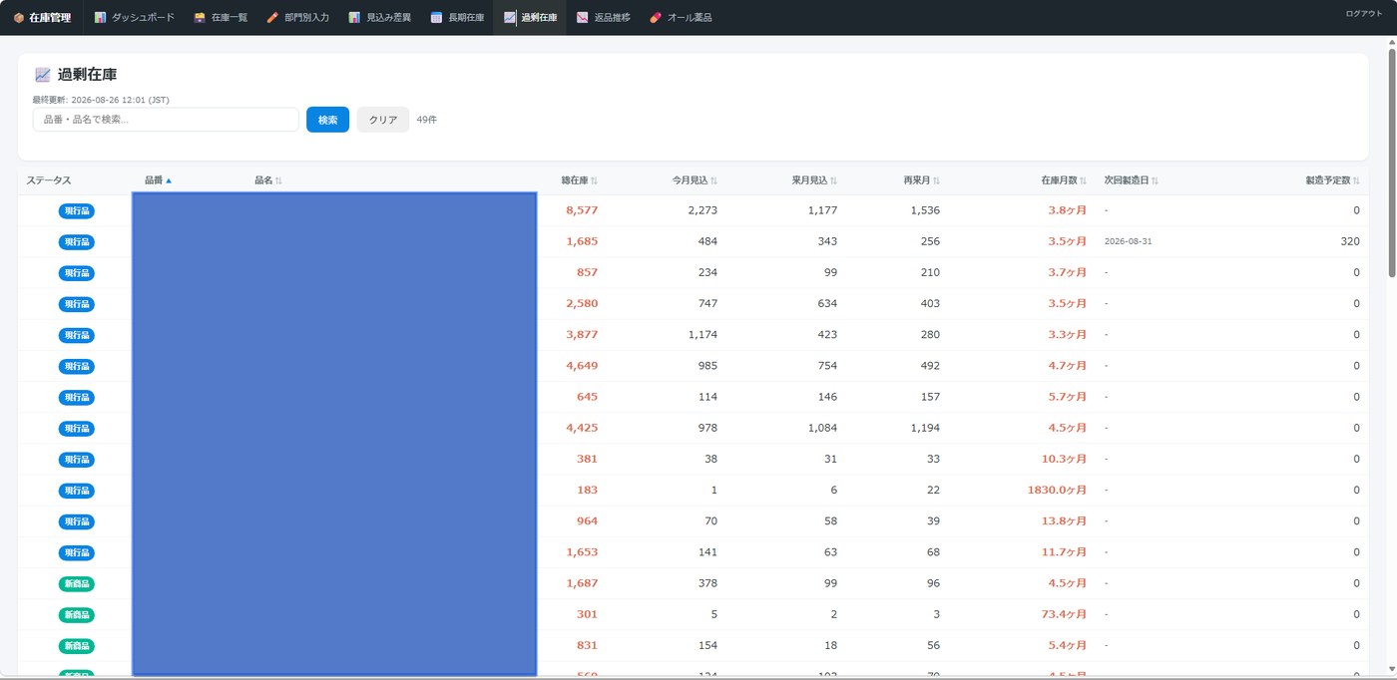This screenshot has width=1397, height=680.
Task: Sort by 再来月 using its arrows
Action: tap(936, 180)
